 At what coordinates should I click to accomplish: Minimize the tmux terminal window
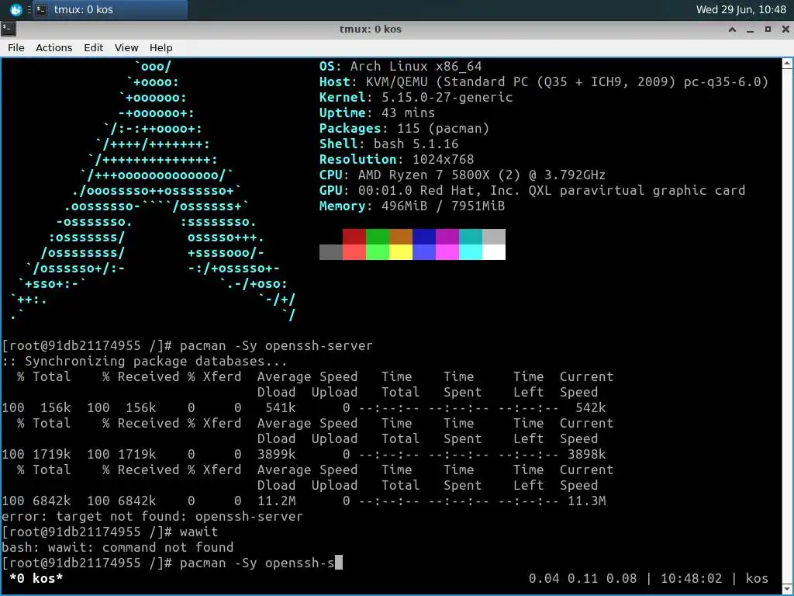[750, 29]
